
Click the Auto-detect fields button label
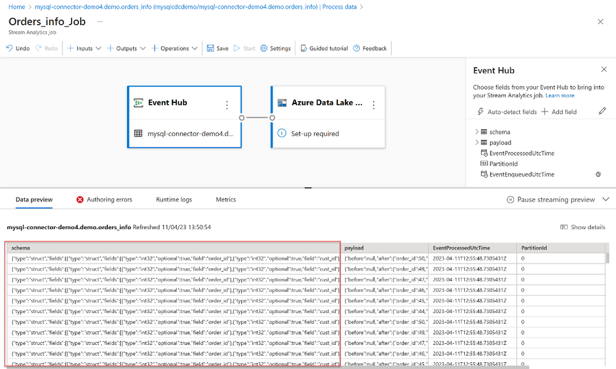[512, 112]
